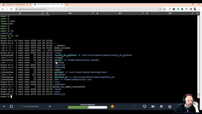202x114 pixels.
Task: Pause the simulation with the blue pause icon
Action: tap(134, 106)
